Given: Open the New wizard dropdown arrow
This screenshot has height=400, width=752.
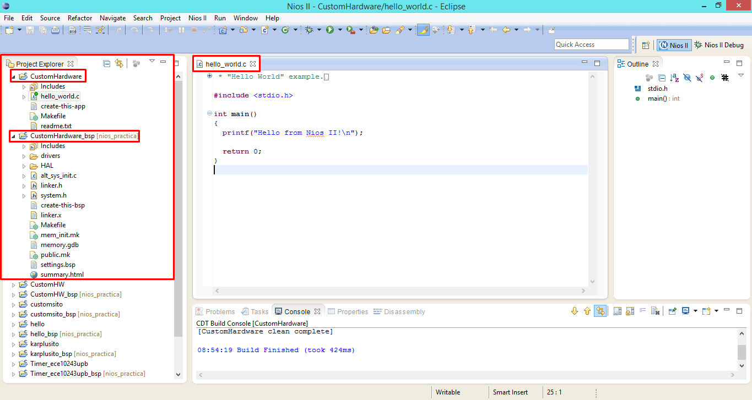Looking at the screenshot, I should point(19,30).
